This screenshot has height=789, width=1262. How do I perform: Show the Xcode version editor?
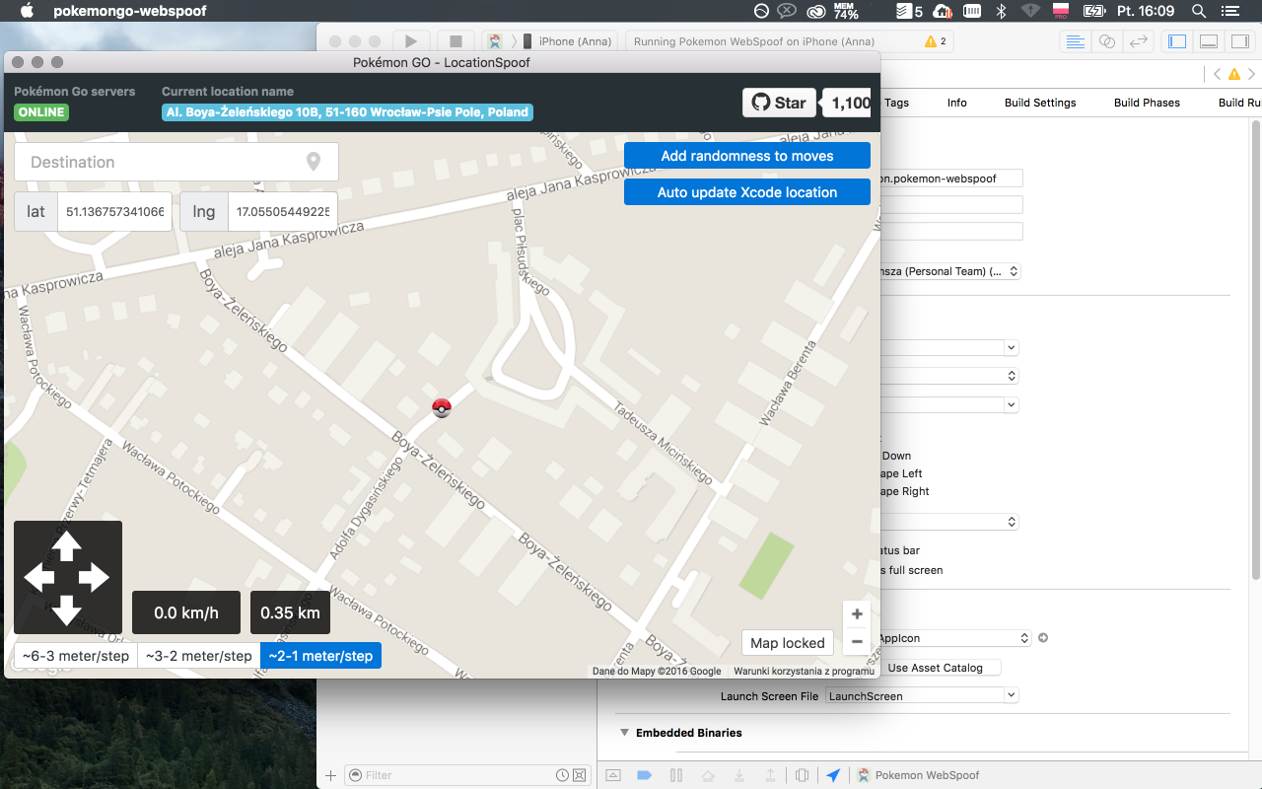click(1139, 41)
